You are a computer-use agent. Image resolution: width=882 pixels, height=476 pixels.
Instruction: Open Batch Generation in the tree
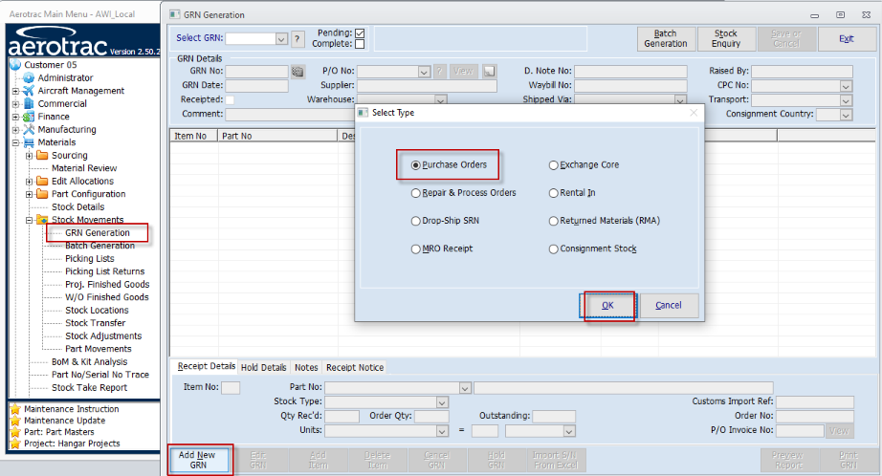click(99, 246)
